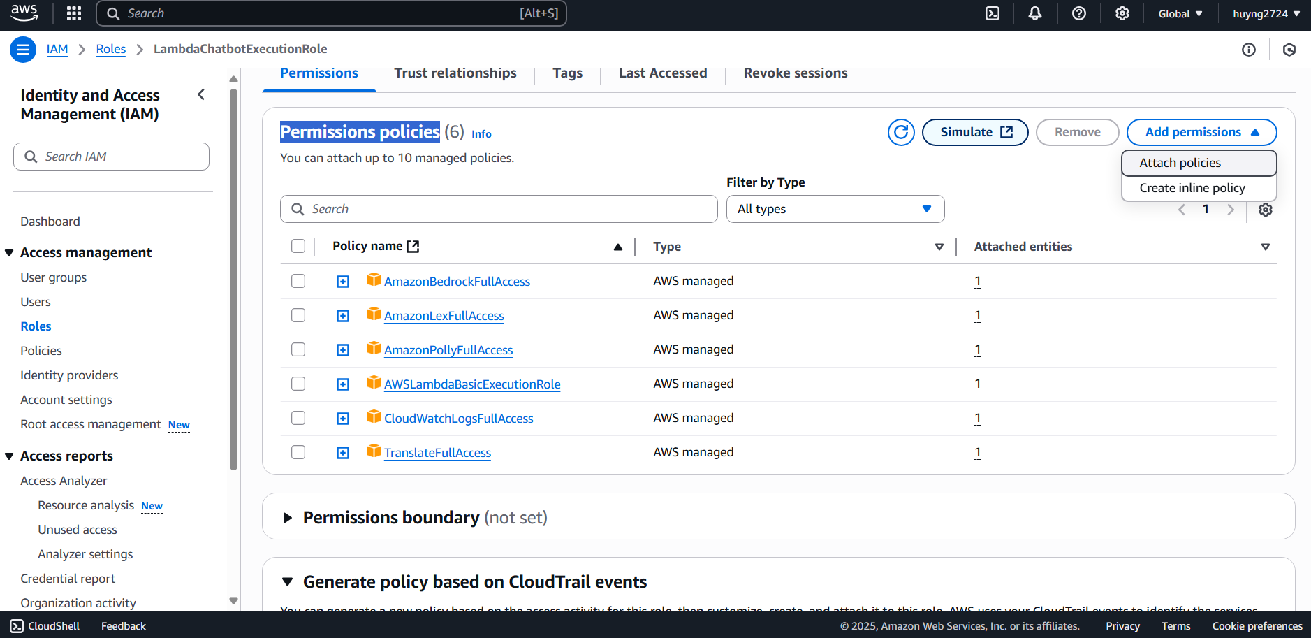Screen dimensions: 1311x638
Task: Click the AmazonLexFullAccess orange box icon
Action: (374, 314)
